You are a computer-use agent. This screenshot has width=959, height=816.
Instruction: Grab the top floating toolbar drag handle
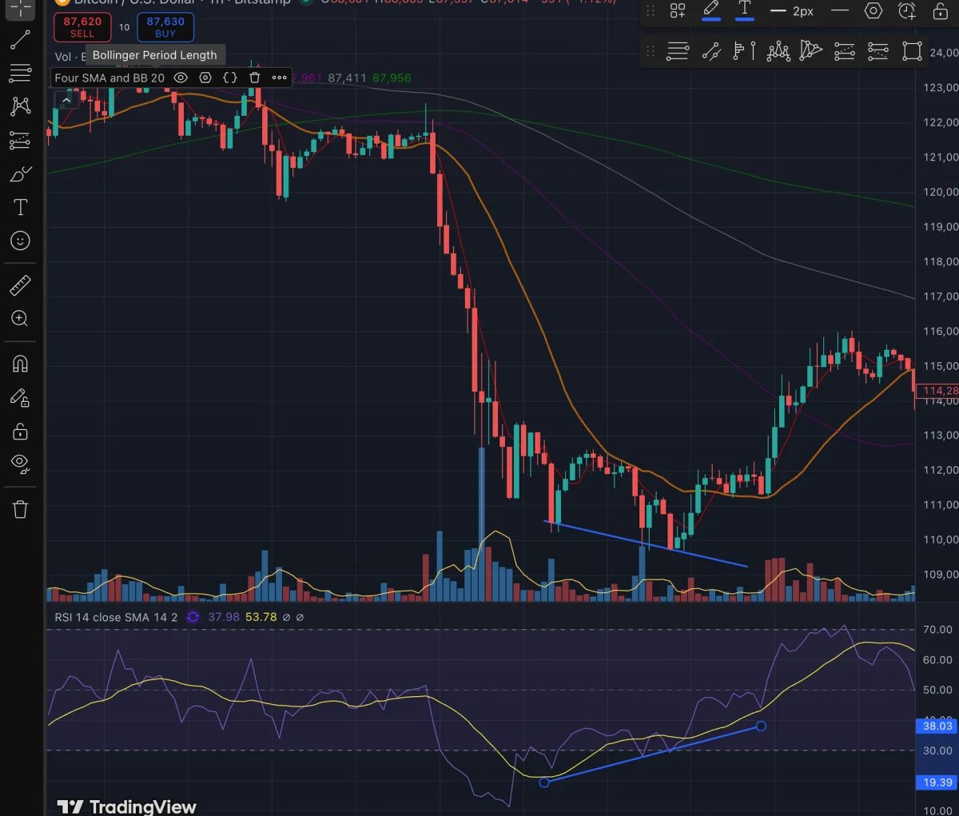[651, 10]
